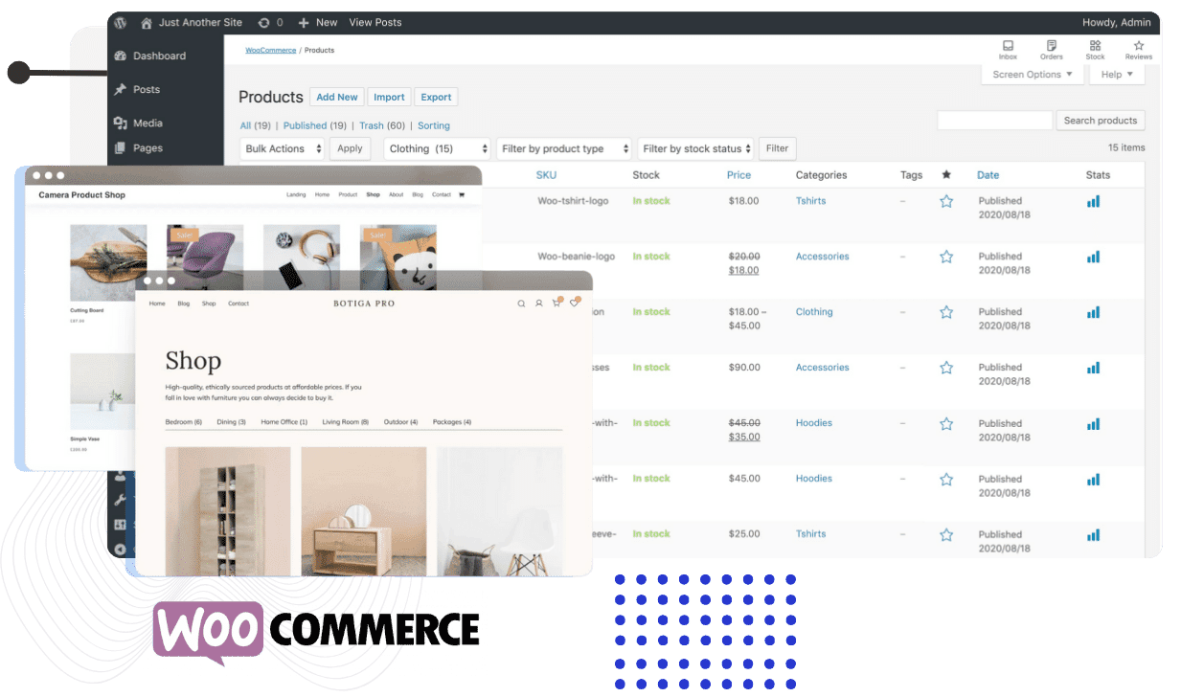View stats chart for the Woo-beanie-logo row
1181x697 pixels.
1093,257
